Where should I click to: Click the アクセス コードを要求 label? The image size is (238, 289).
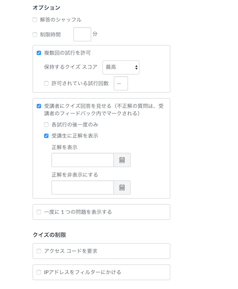[71, 251]
